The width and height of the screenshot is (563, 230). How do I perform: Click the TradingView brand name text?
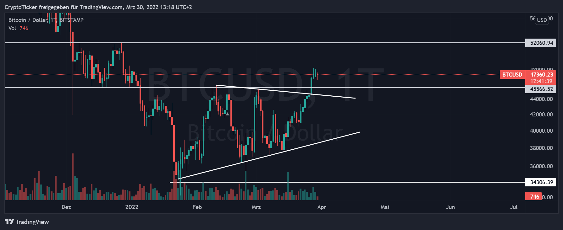32,222
